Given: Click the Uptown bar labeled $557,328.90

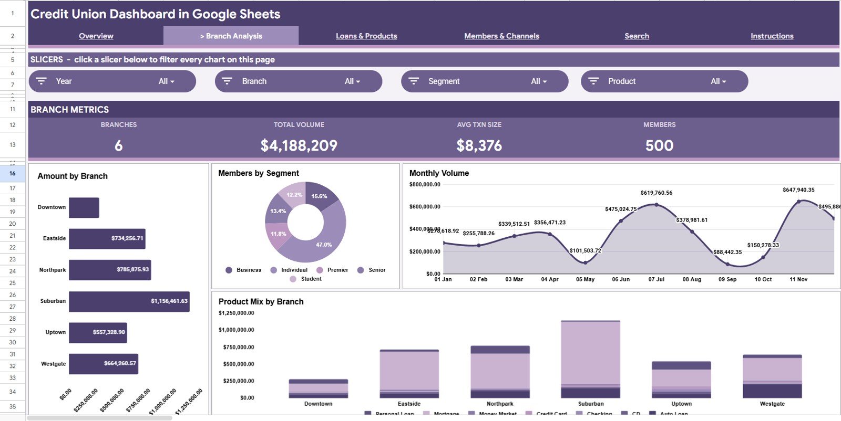Looking at the screenshot, I should click(98, 332).
